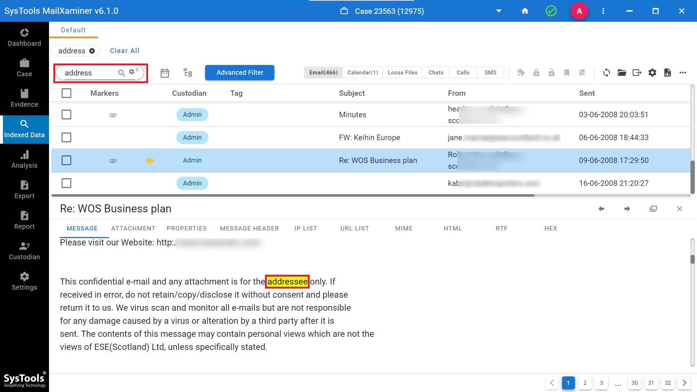Click the bookmark icon
697x392 pixels.
(567, 73)
